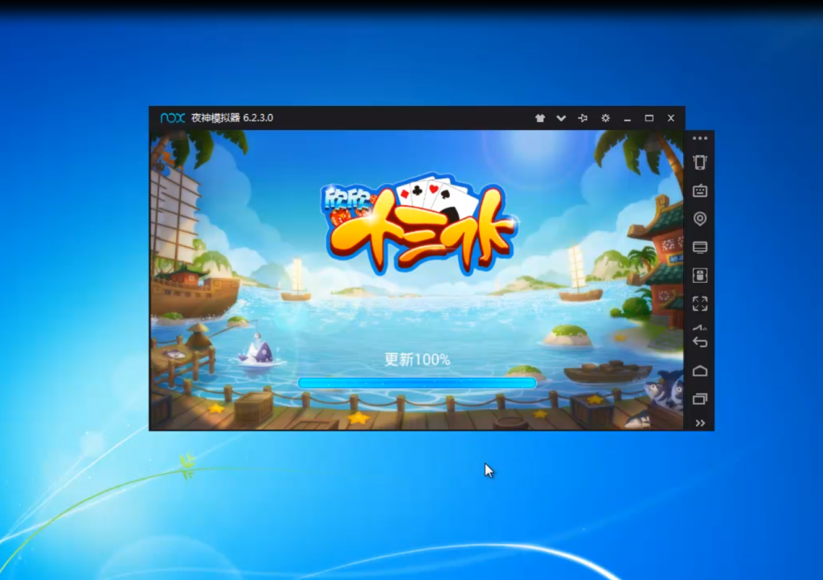This screenshot has height=580, width=823.
Task: Click the 夜神模拟器 6.2.3.0 title text
Action: (232, 118)
